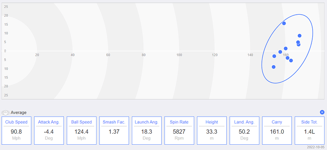
Task: Select the Attack Ang. tile
Action: tap(49, 130)
